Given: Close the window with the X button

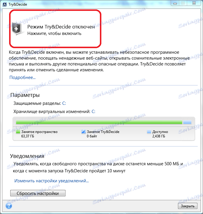Looking at the screenshot, I should tap(194, 3).
